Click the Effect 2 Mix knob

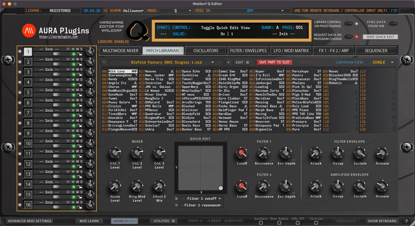click(159, 186)
